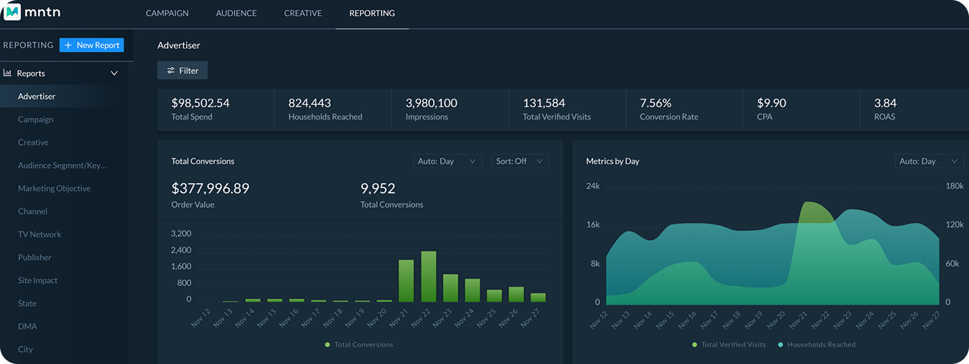The image size is (969, 364).
Task: Collapse the Reports section chevron
Action: click(114, 73)
